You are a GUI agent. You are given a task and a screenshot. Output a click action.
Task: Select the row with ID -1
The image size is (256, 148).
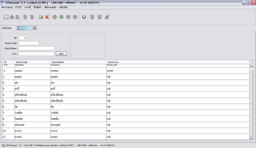click(x=126, y=71)
